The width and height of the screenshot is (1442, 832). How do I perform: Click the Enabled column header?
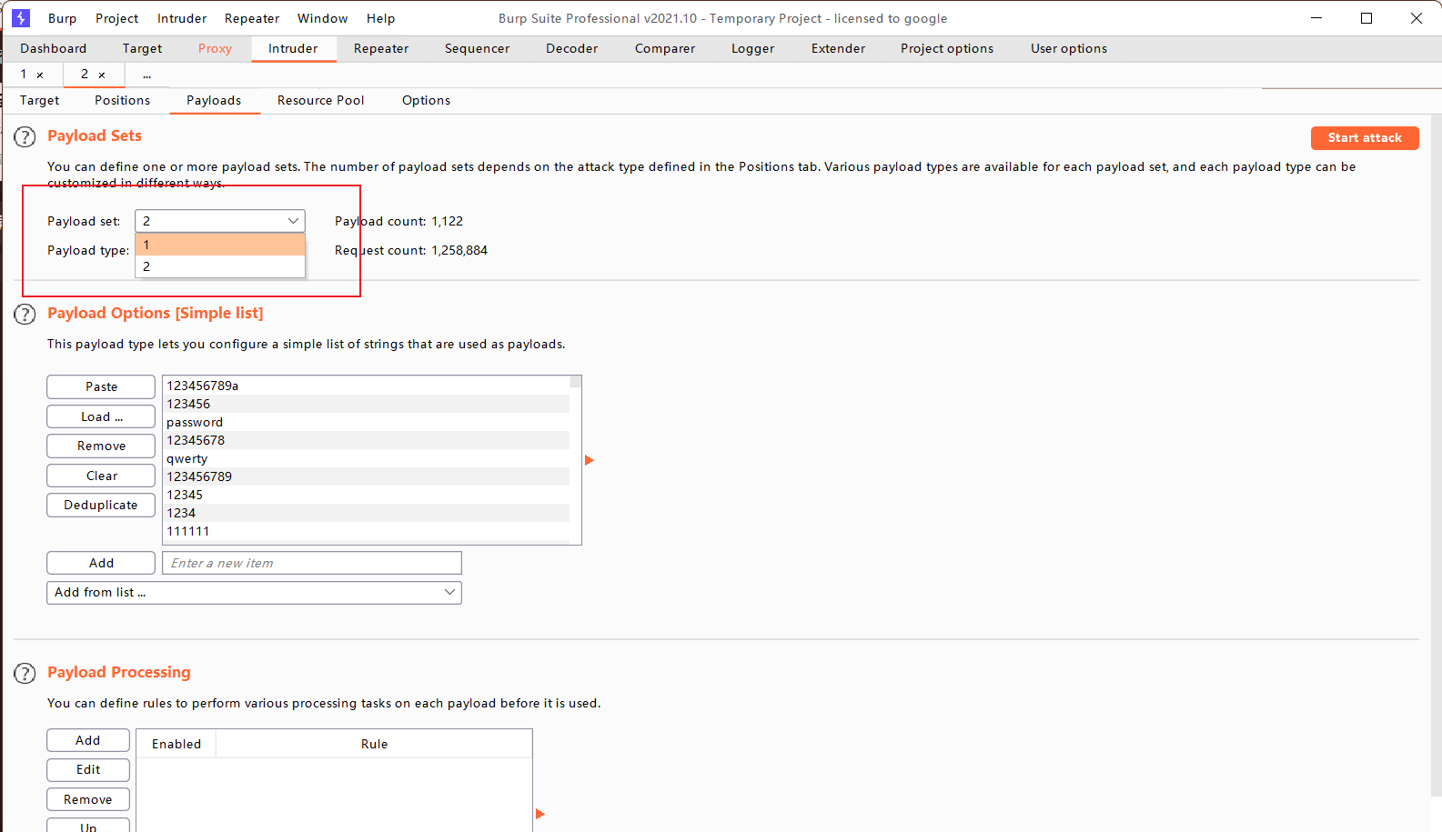coord(176,744)
